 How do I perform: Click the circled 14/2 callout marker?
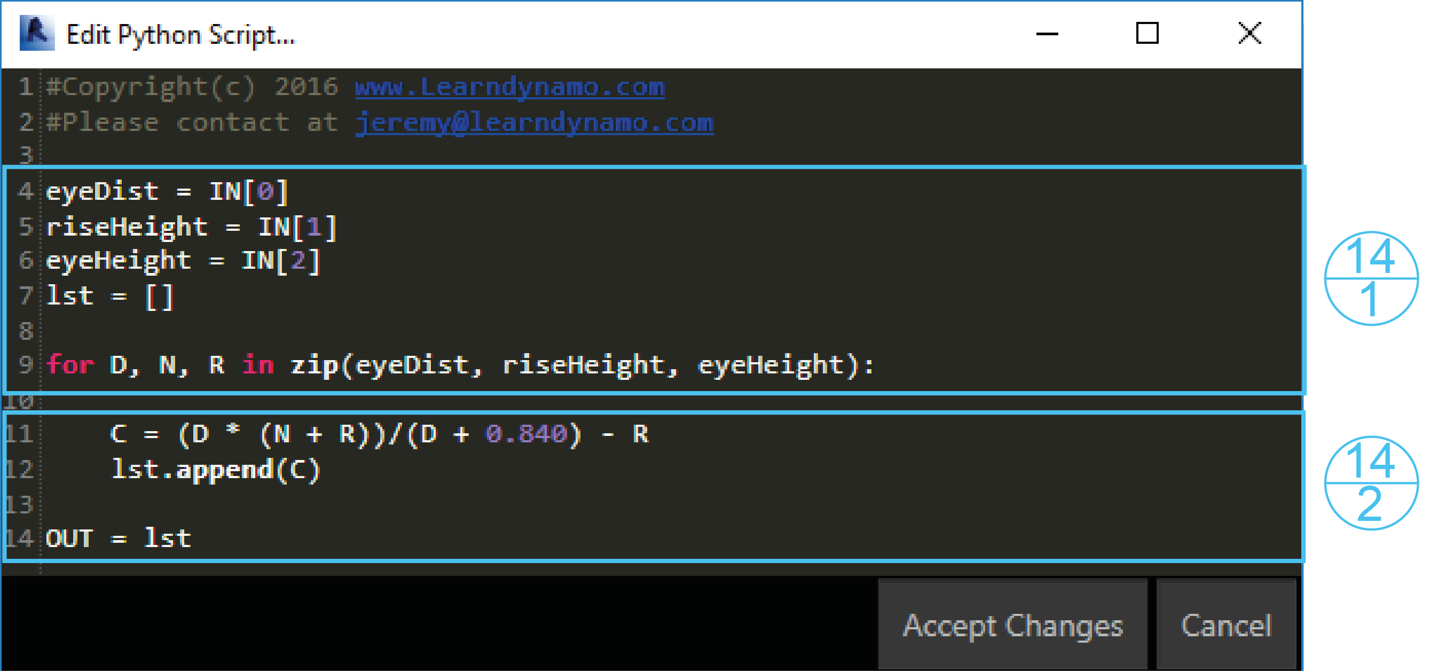coord(1371,482)
